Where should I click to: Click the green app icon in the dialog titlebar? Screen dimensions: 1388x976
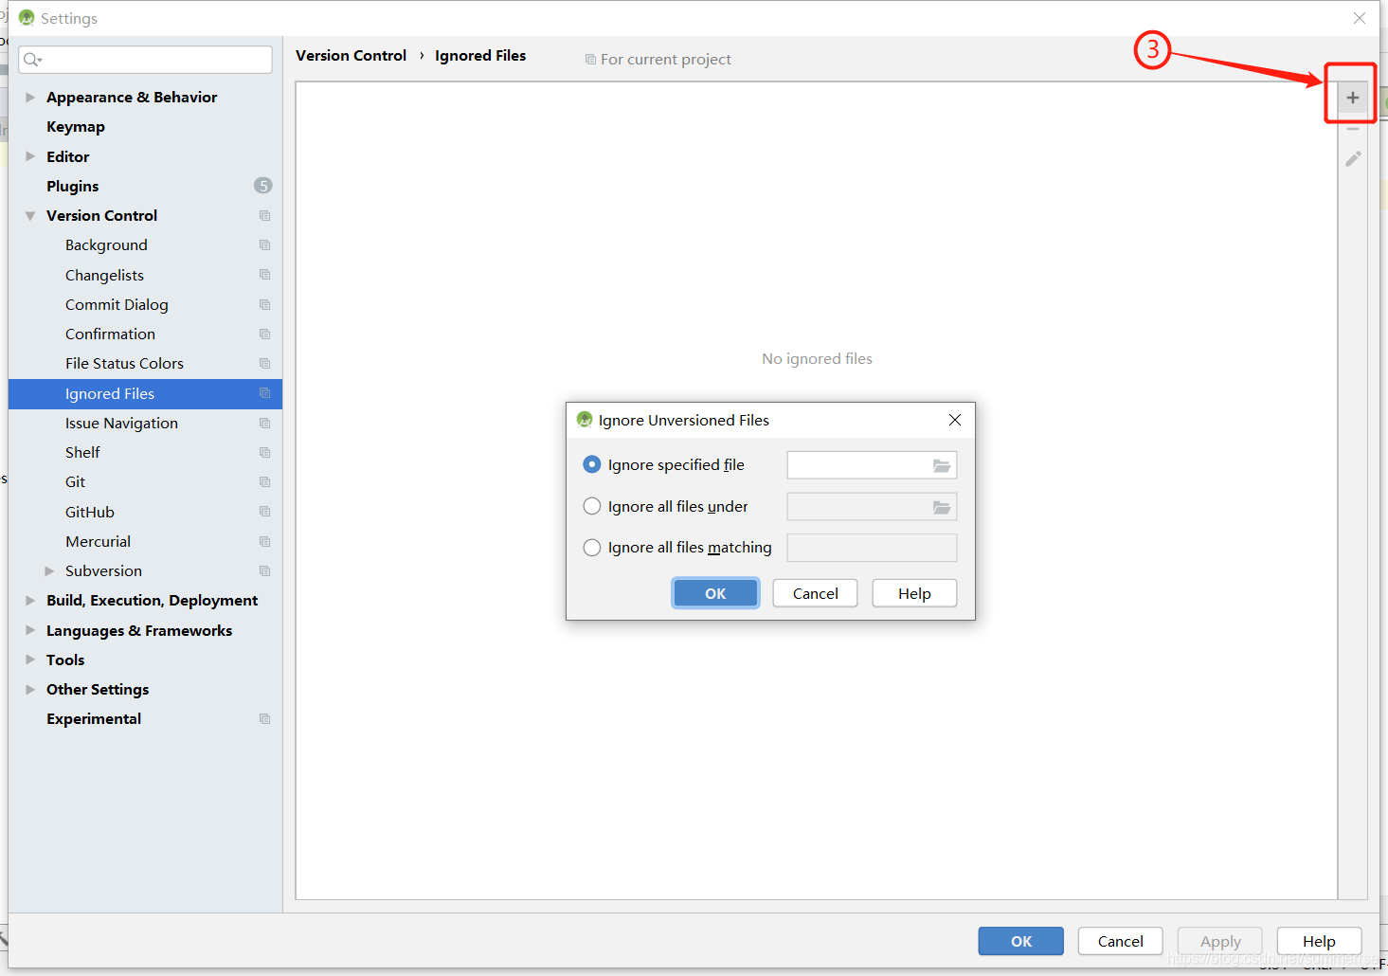tap(584, 419)
